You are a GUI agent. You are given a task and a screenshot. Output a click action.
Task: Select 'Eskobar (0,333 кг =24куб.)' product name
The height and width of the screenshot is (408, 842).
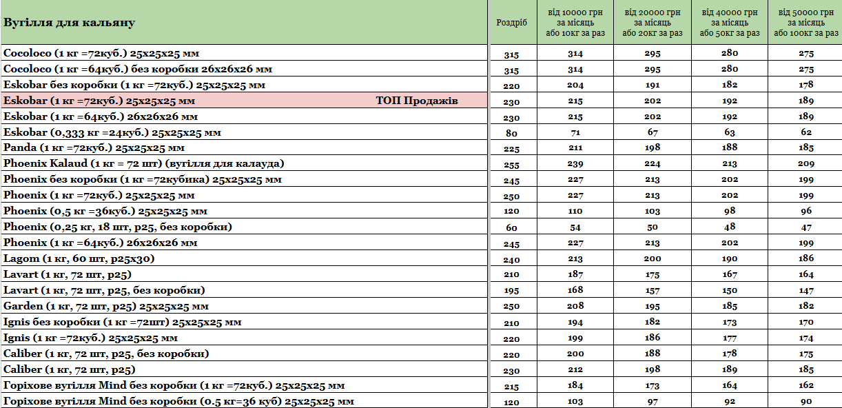point(112,132)
